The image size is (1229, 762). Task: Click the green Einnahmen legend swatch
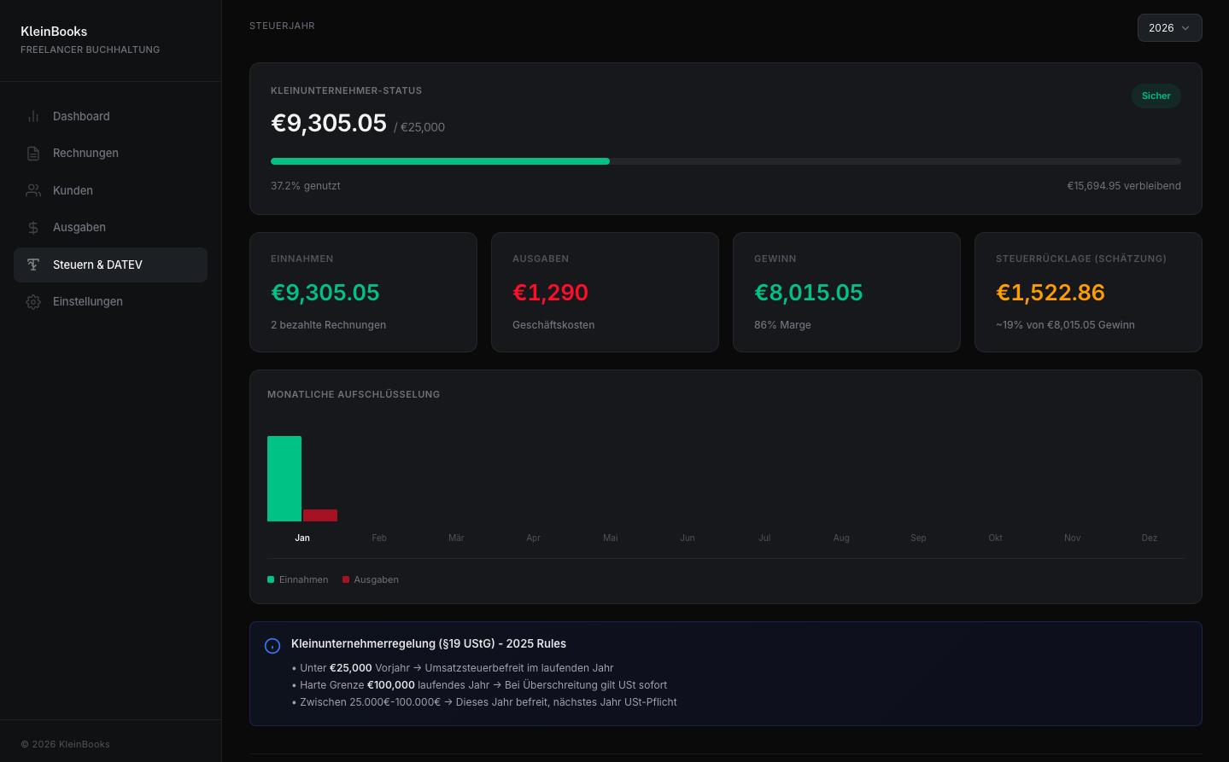coord(271,580)
